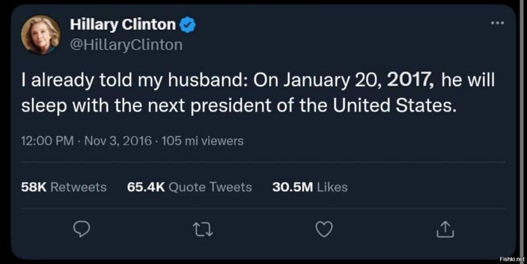Show the 30.5M Likes list
527x264 pixels.
[x=310, y=187]
